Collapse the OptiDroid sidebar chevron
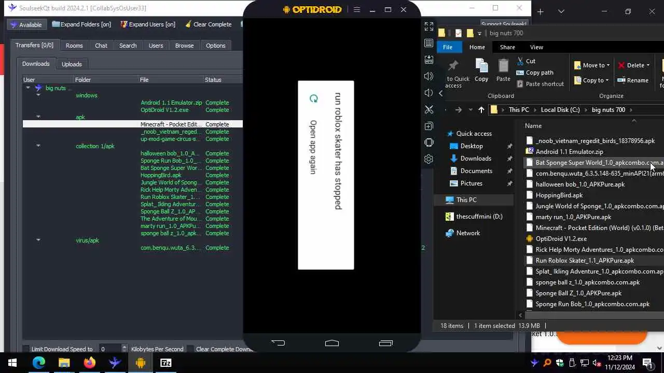This screenshot has height=373, width=664. click(x=440, y=93)
